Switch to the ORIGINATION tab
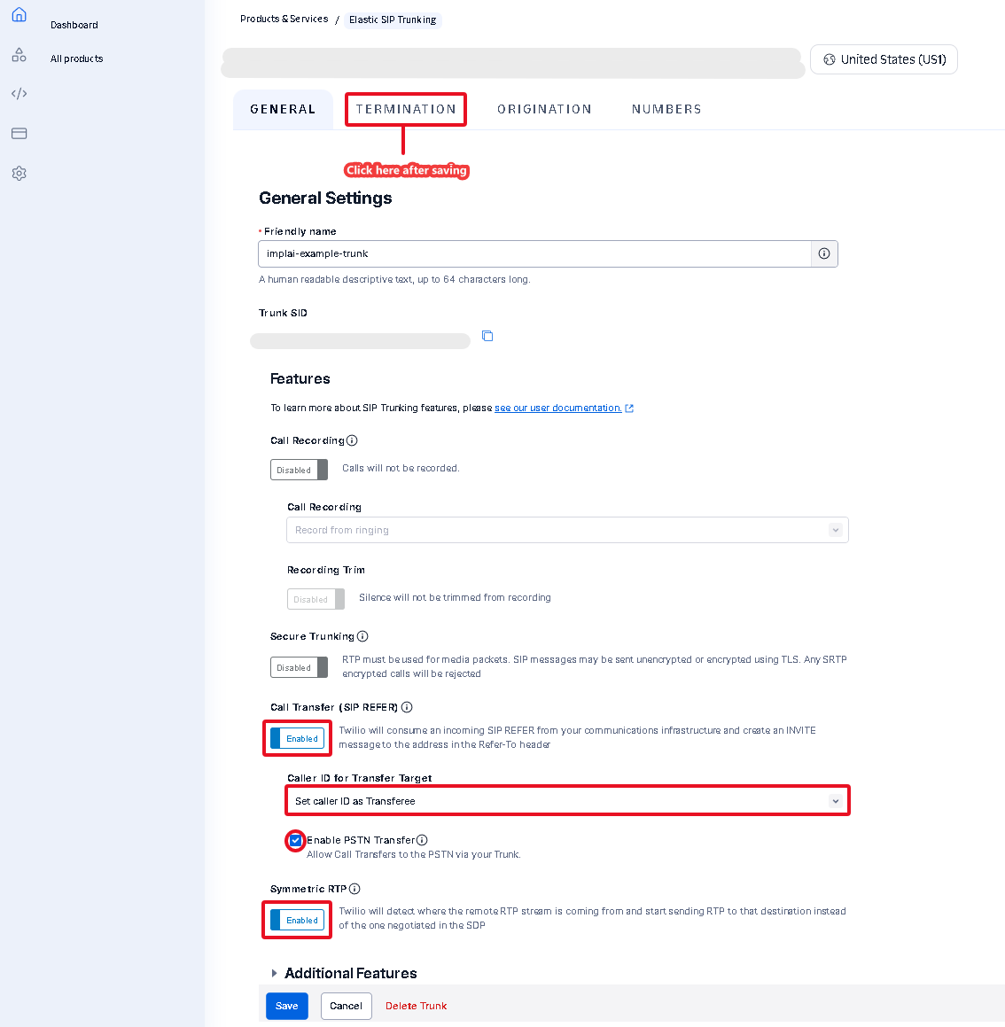1005x1027 pixels. click(544, 109)
